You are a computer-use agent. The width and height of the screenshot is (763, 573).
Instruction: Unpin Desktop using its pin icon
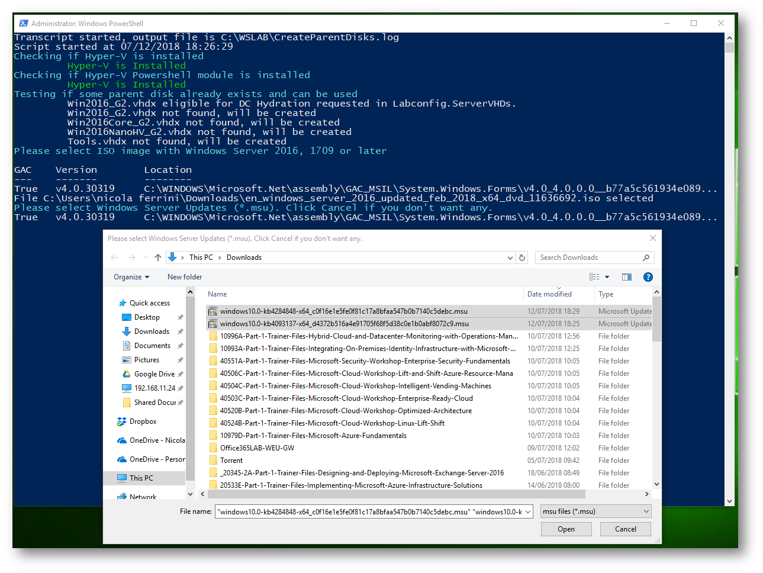click(181, 317)
